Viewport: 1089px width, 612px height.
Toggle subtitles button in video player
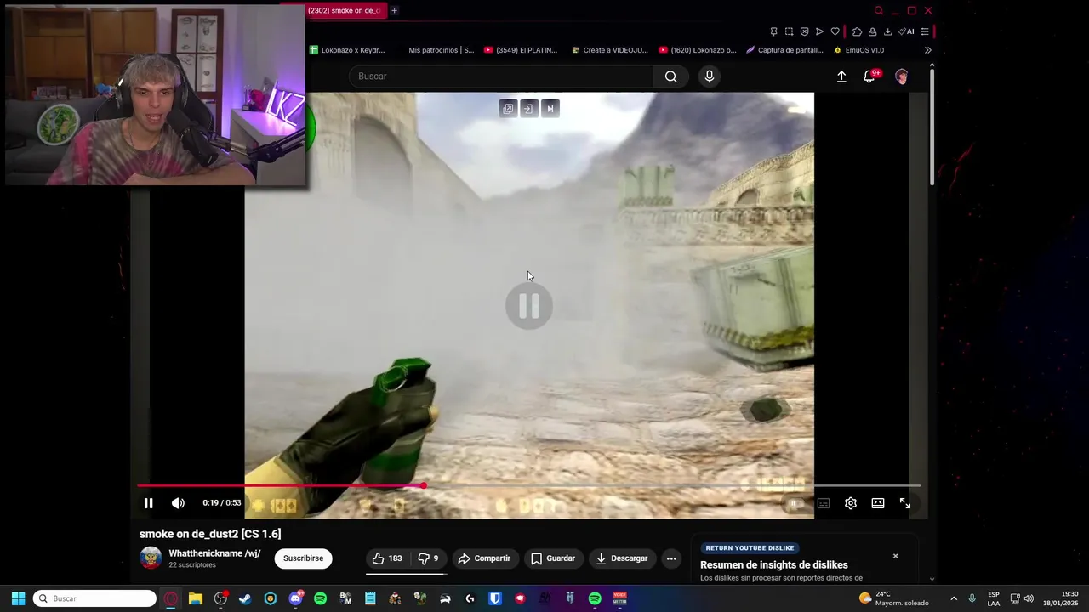[x=824, y=503]
